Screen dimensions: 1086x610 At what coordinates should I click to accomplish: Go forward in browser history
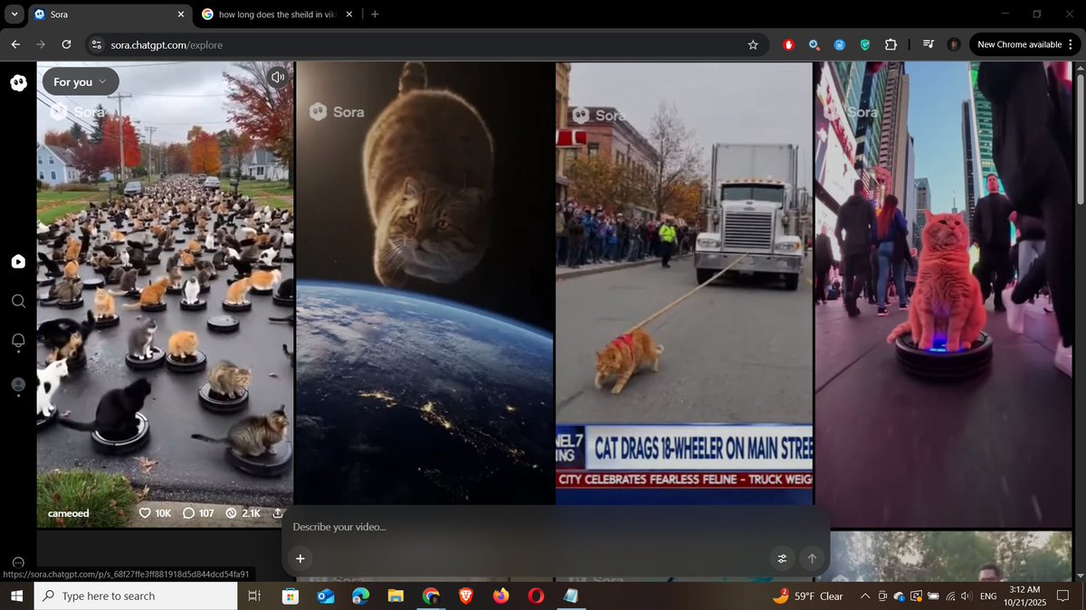pos(41,44)
